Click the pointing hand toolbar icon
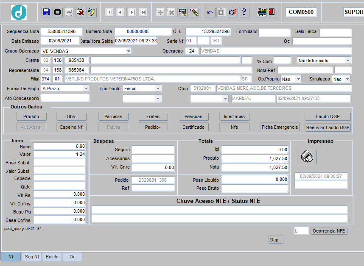364x266 pixels. pyautogui.click(x=232, y=12)
